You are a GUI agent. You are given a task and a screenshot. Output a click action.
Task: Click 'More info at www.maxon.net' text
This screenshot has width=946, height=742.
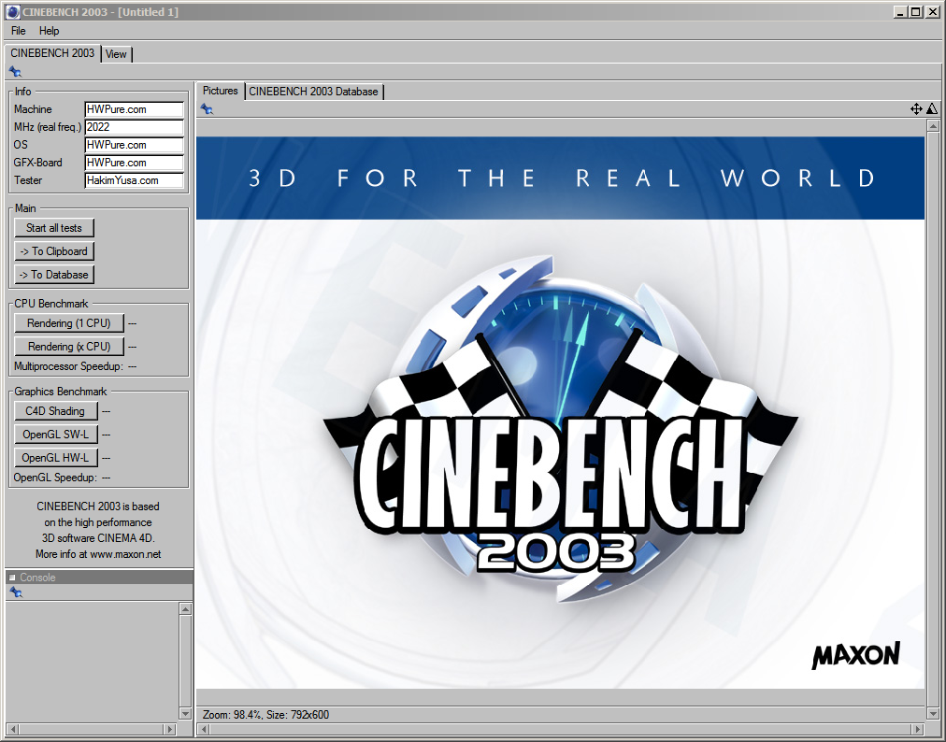tap(98, 554)
